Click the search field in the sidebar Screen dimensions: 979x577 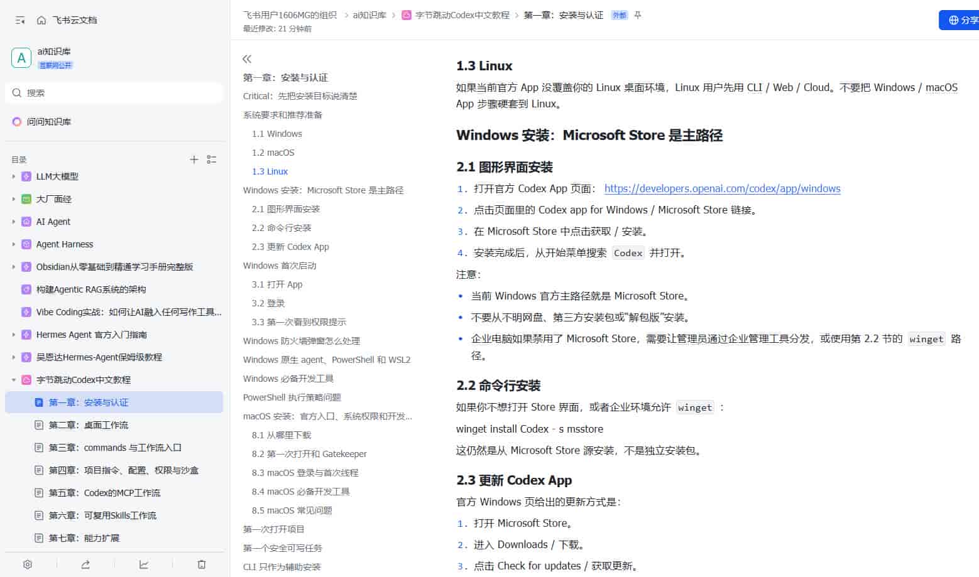[x=114, y=93]
